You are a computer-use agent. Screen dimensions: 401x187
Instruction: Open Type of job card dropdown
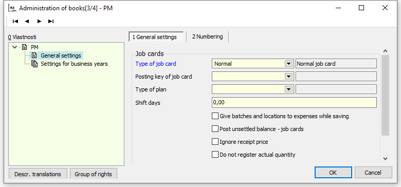click(289, 64)
